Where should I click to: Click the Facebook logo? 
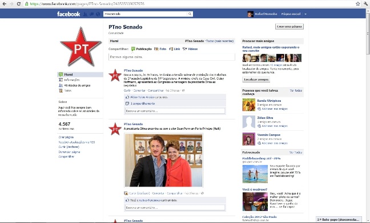point(69,14)
